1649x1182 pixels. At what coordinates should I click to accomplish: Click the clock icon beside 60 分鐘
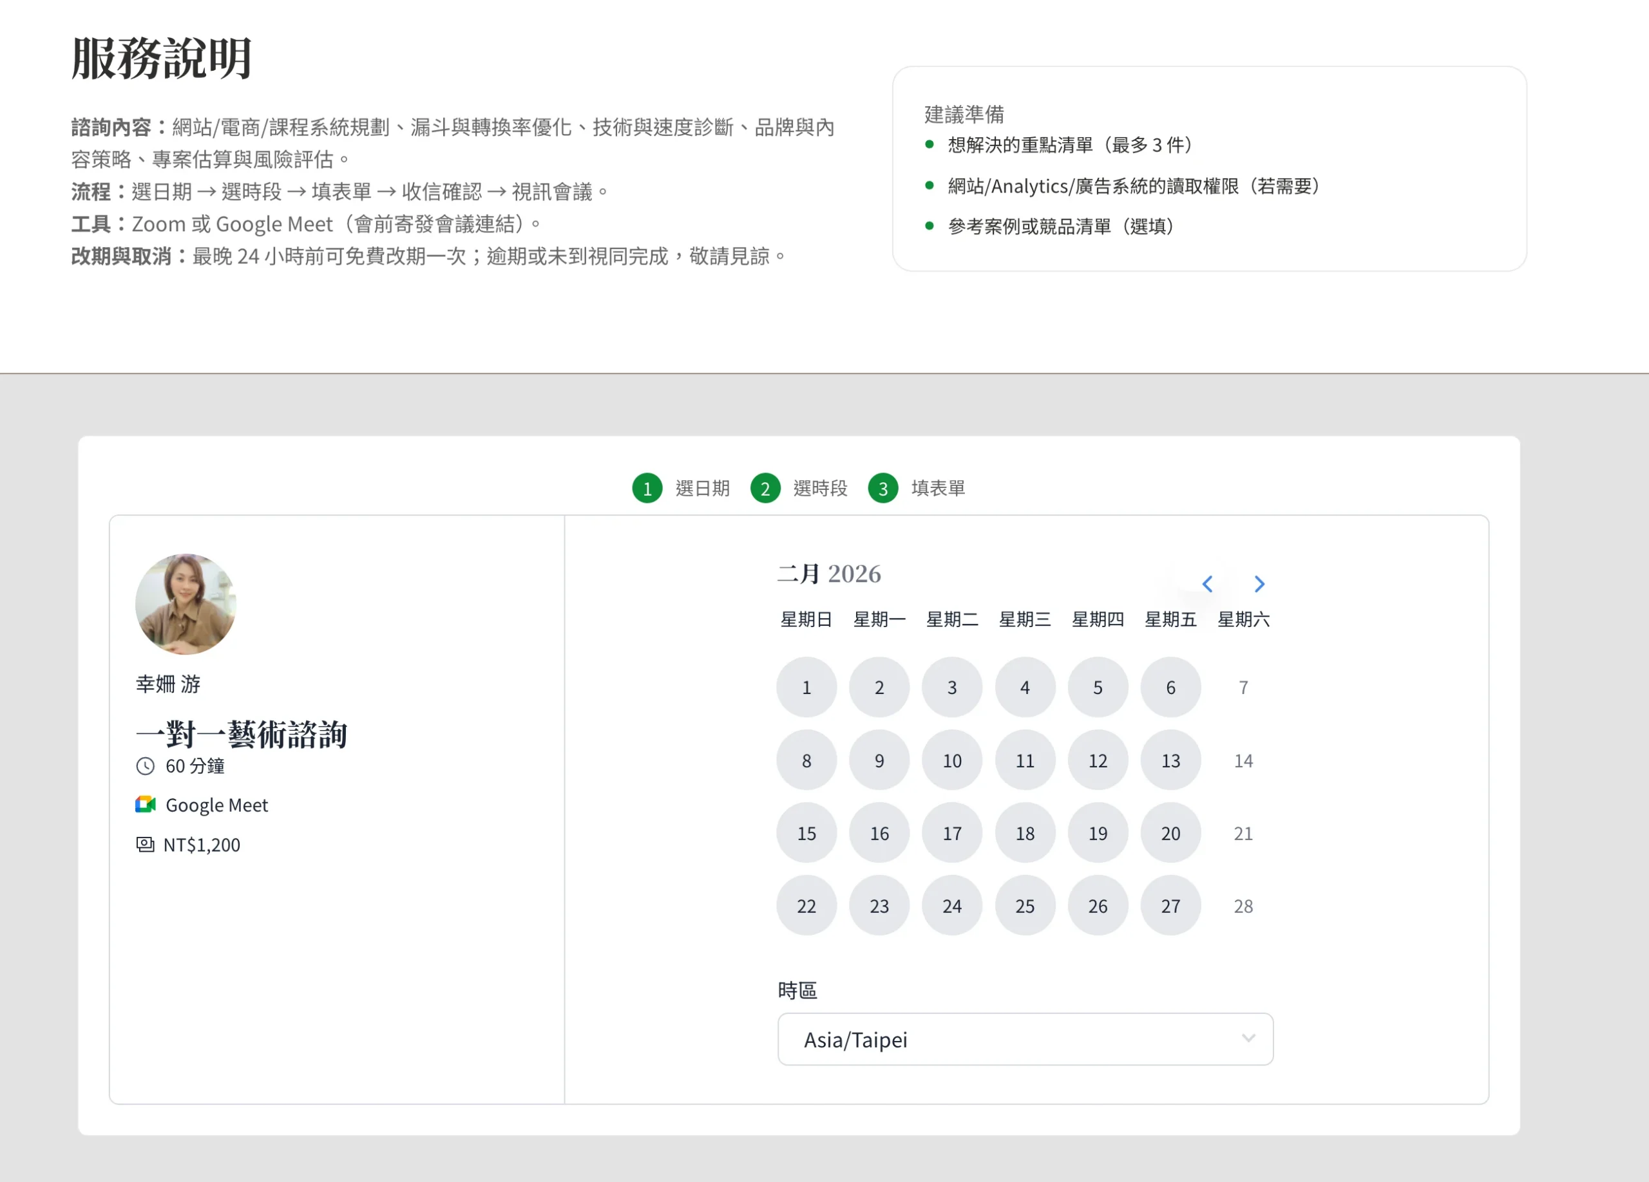(x=146, y=765)
